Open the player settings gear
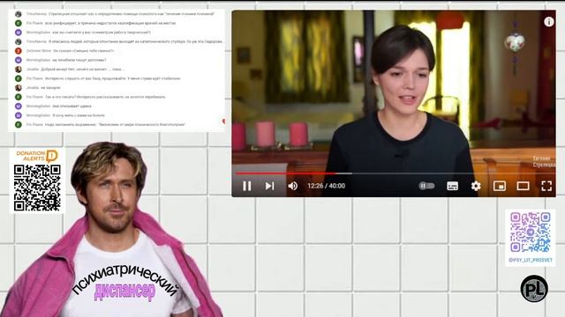 click(476, 186)
